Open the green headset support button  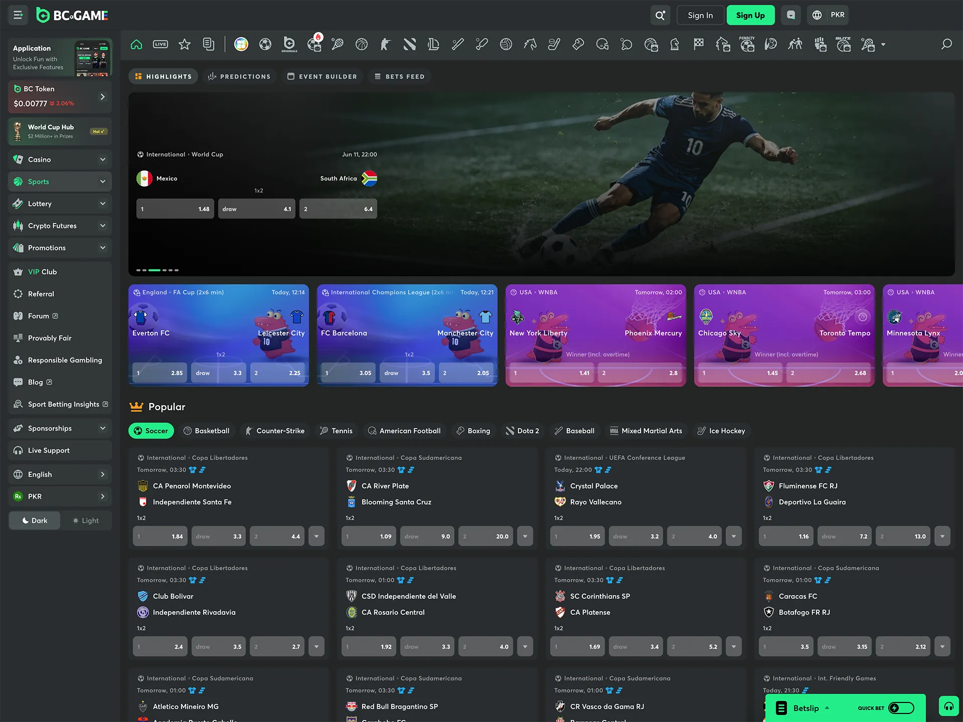pos(949,706)
